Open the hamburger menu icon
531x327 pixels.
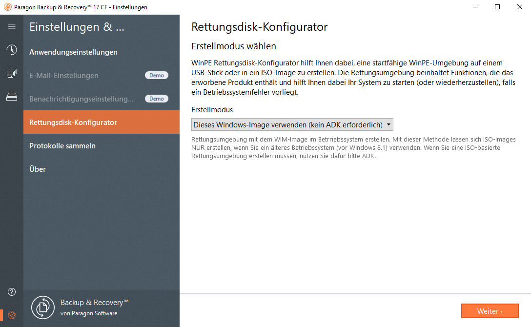12,27
